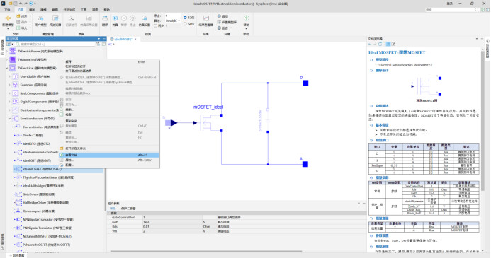Image resolution: width=491 pixels, height=258 pixels.
Task: Choose 检查 in the context menu
Action: (x=109, y=115)
